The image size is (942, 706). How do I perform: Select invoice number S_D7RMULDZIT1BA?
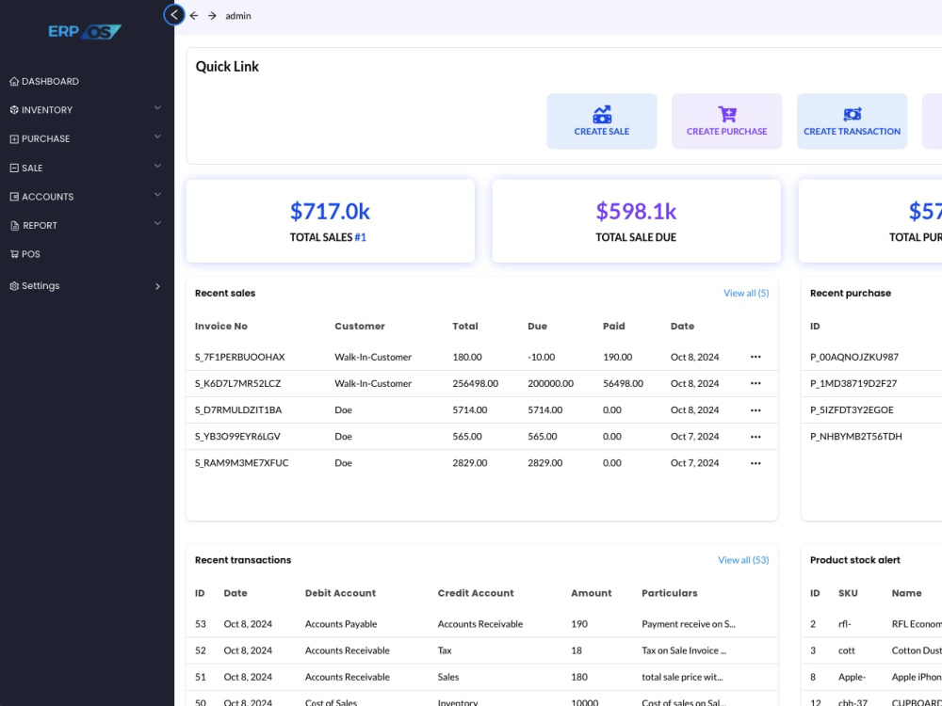click(238, 410)
